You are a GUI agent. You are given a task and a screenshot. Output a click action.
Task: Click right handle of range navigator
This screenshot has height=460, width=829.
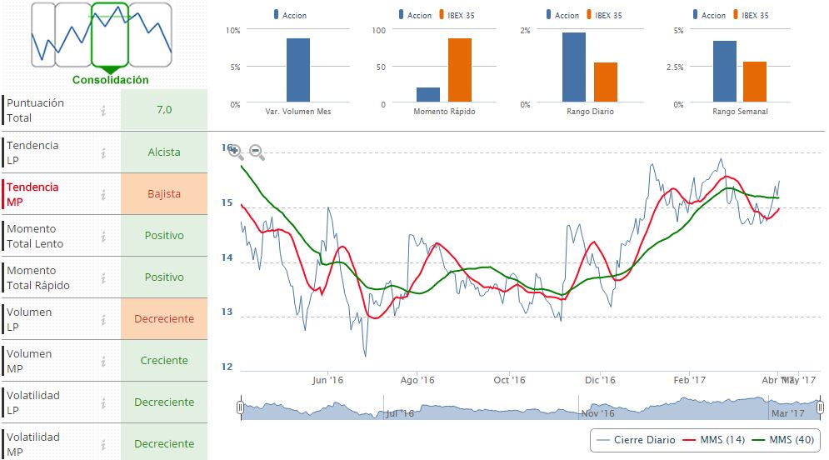tap(820, 407)
